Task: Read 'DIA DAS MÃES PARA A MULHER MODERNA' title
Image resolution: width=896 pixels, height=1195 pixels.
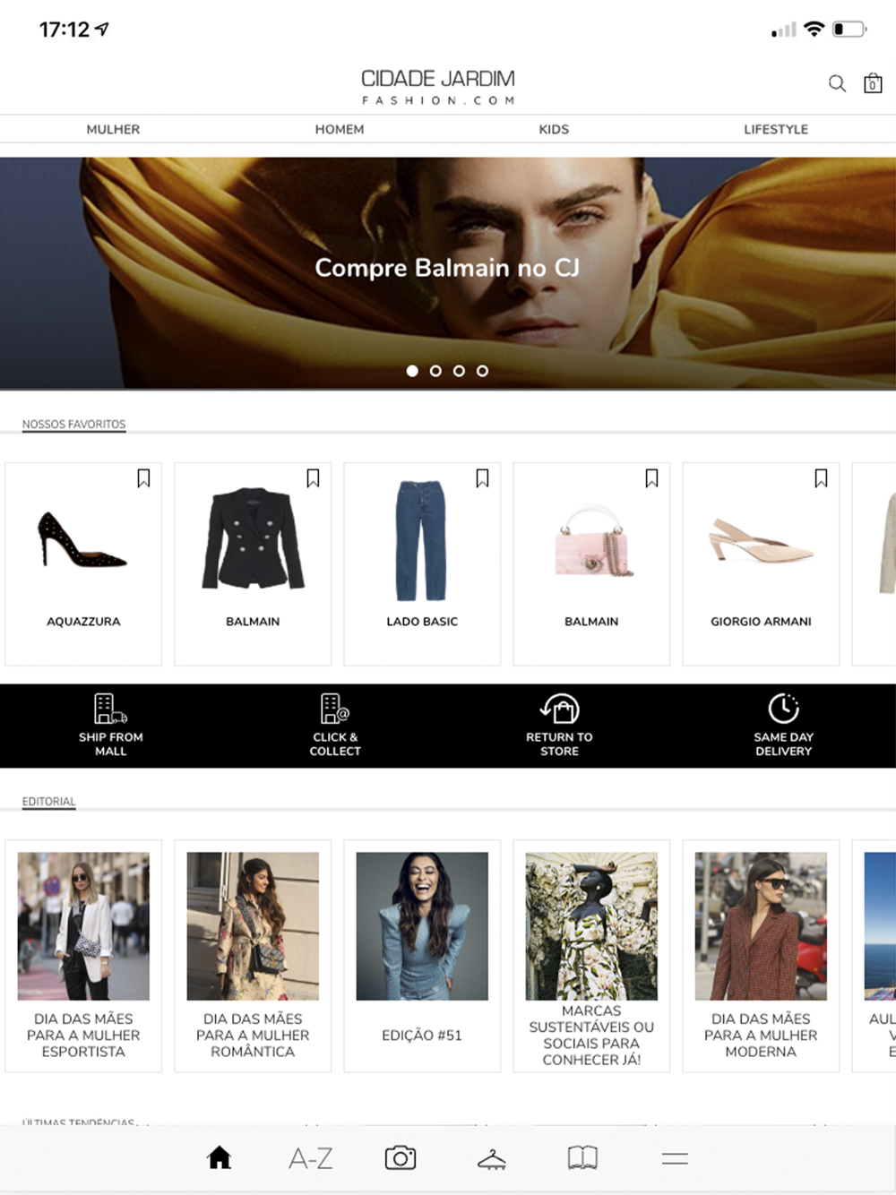Action: 761,1036
